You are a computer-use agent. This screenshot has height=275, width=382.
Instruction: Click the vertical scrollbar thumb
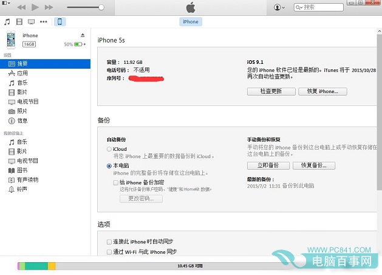(380, 112)
